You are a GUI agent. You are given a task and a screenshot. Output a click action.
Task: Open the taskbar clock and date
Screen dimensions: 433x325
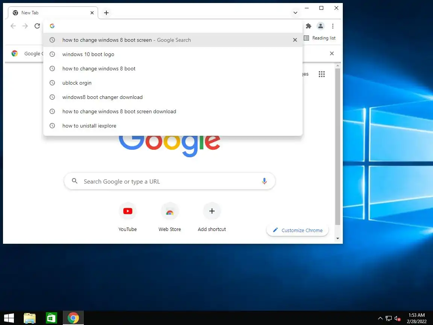(416, 318)
